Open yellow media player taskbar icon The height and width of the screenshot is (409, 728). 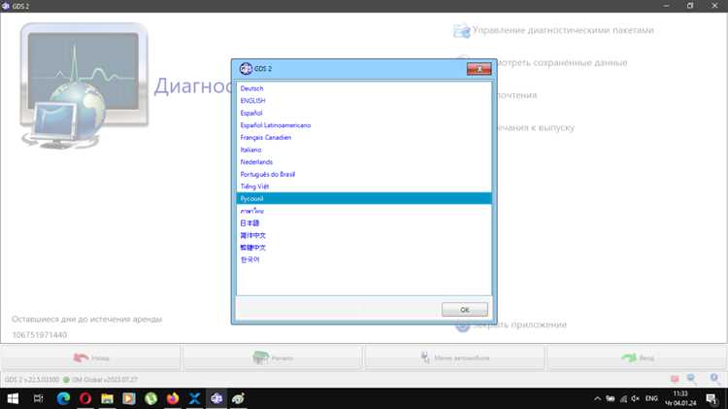[x=129, y=398]
